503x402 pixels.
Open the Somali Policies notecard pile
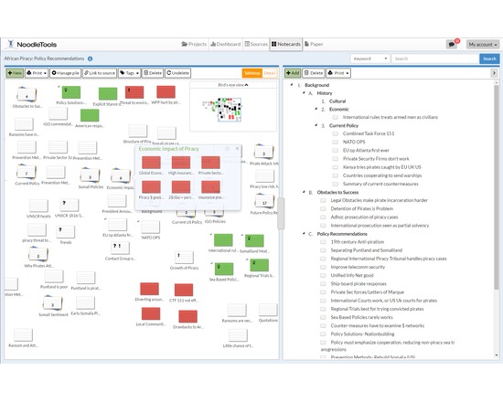point(91,175)
